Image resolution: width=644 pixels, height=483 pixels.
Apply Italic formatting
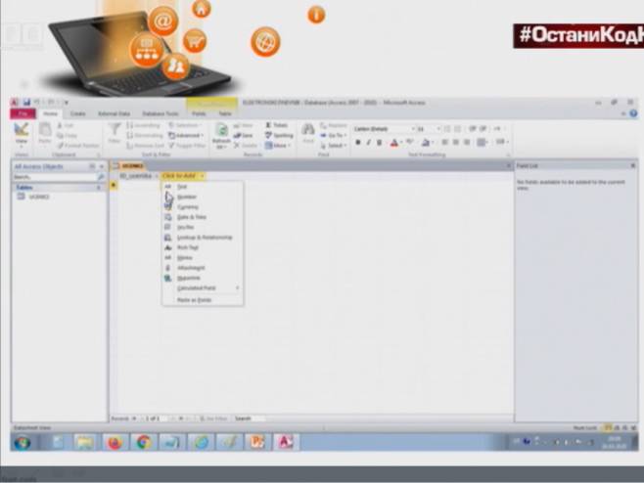368,143
